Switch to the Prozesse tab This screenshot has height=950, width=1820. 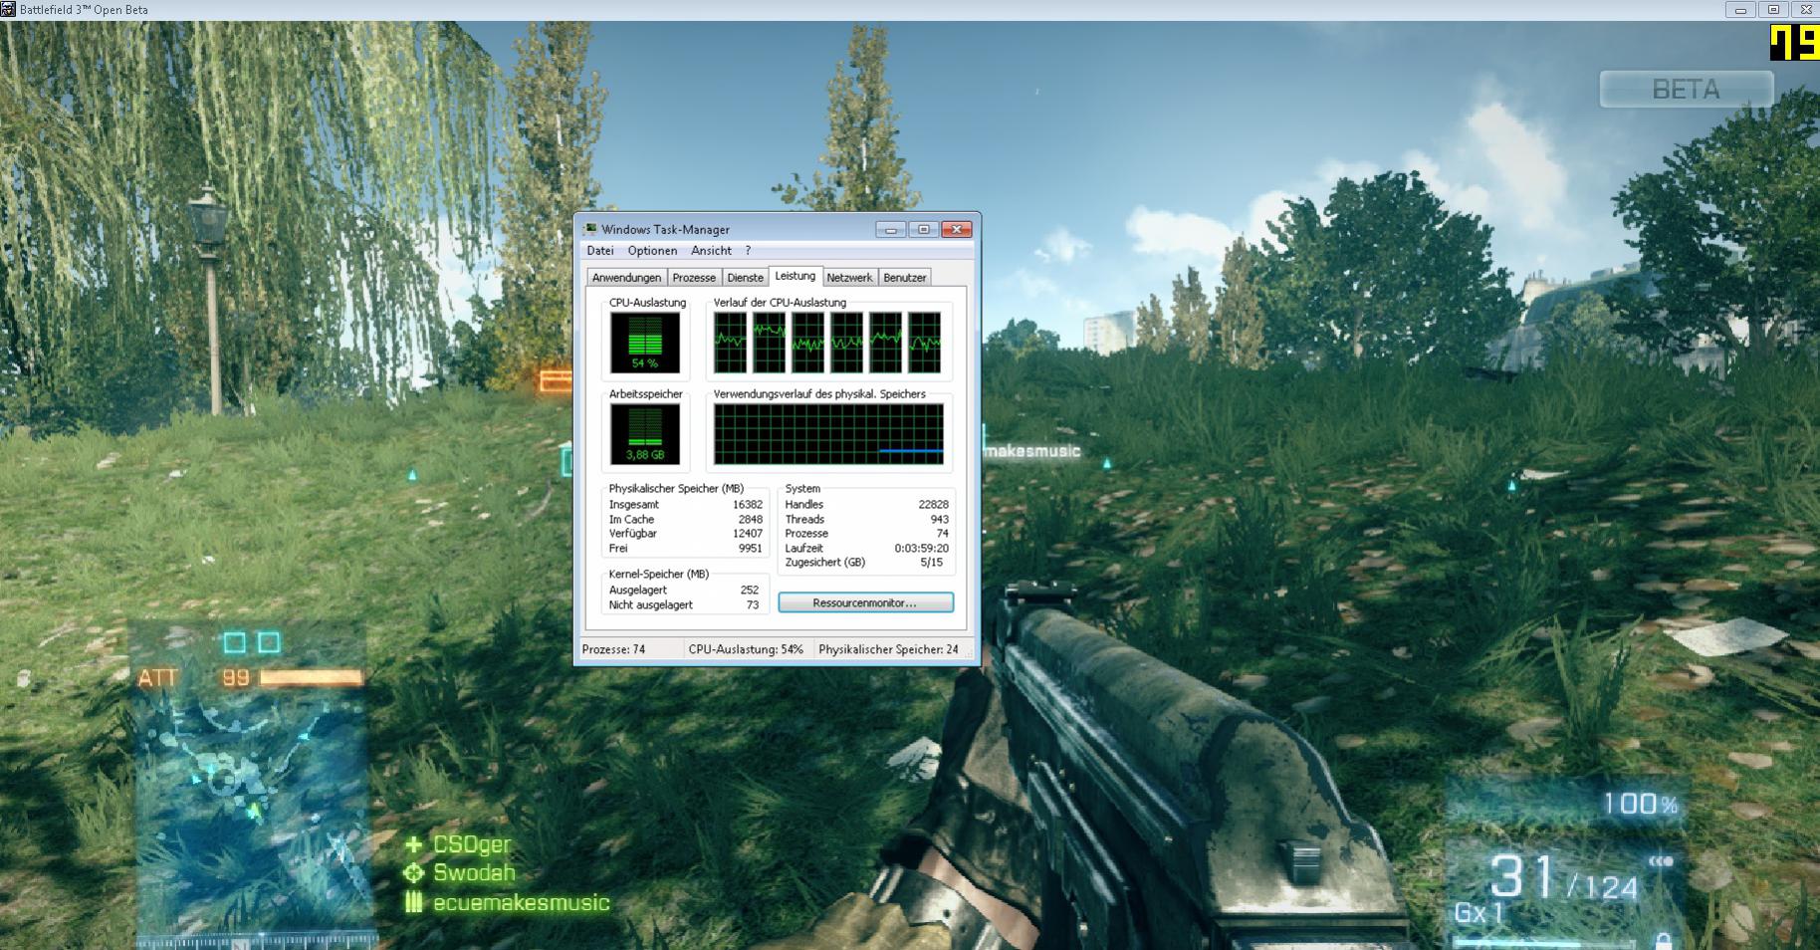pyautogui.click(x=694, y=278)
